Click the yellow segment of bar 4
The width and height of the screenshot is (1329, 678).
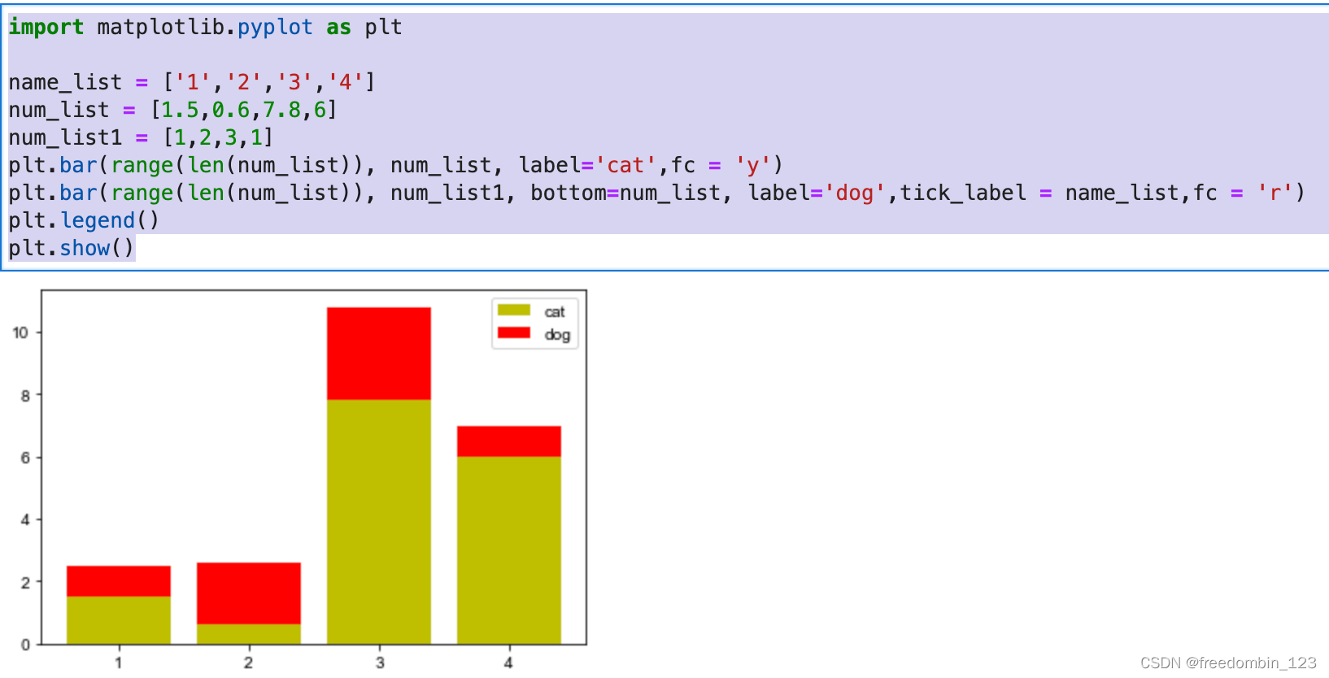pyautogui.click(x=509, y=550)
